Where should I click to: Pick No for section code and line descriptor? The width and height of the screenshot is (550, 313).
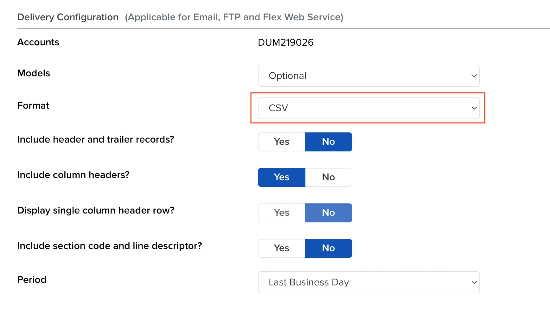328,248
